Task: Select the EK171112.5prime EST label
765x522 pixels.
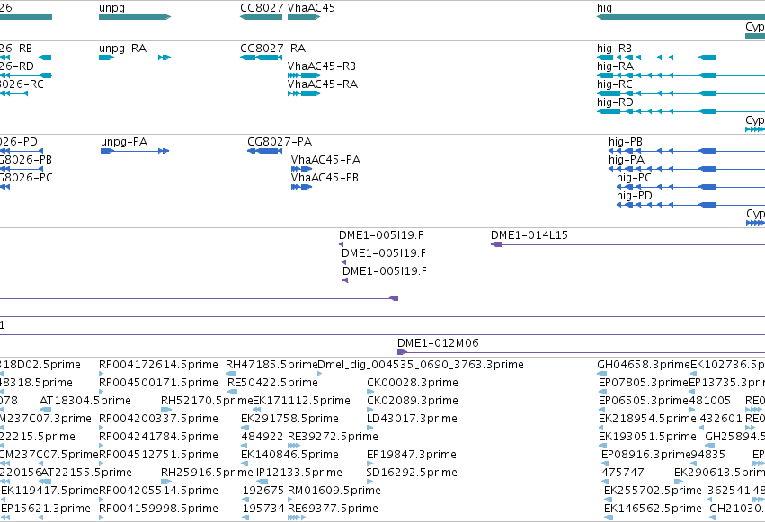Action: click(x=301, y=401)
